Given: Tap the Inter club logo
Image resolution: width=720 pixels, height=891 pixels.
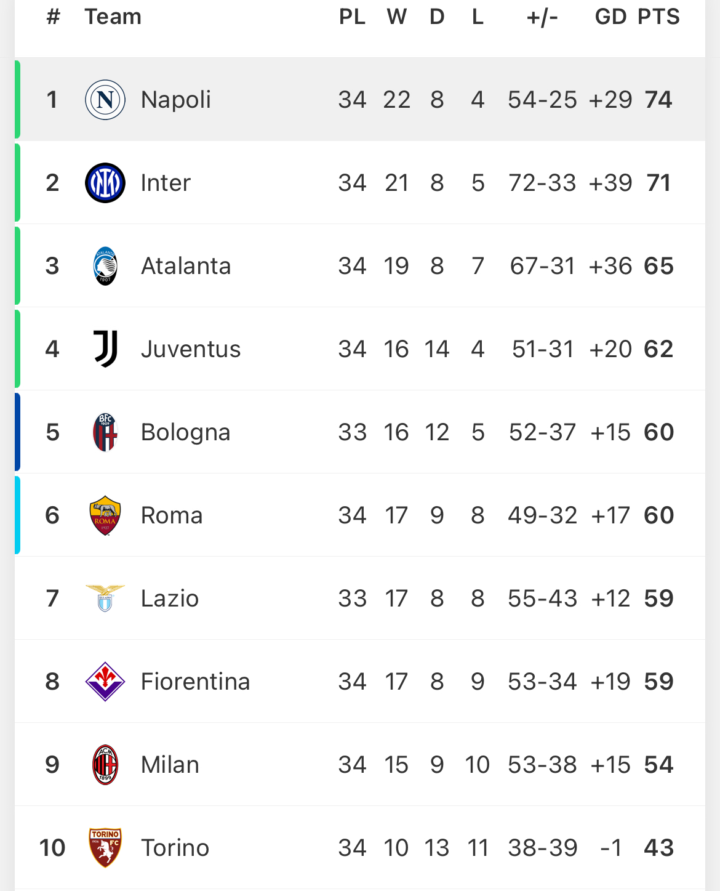Looking at the screenshot, I should (105, 183).
